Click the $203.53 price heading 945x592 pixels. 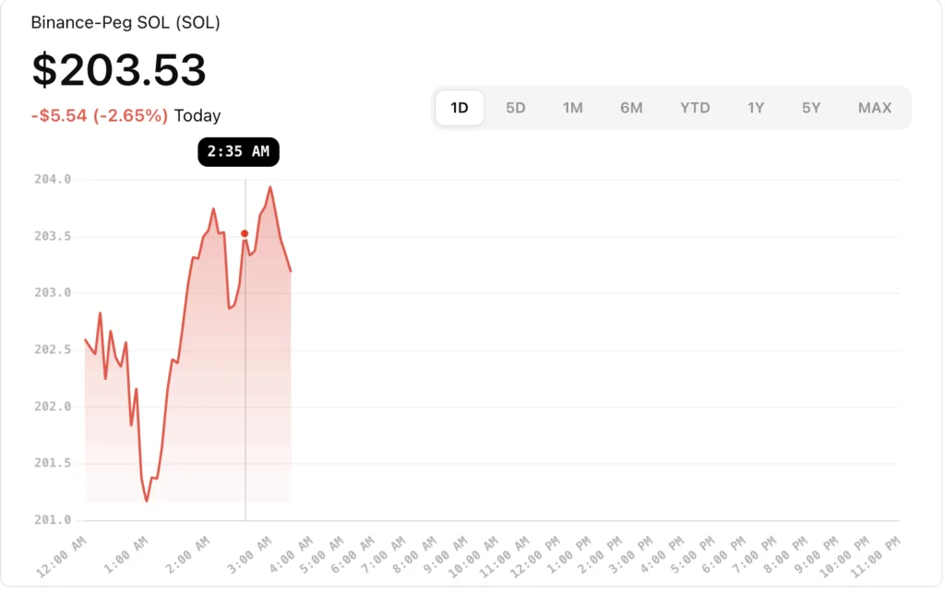coord(119,70)
